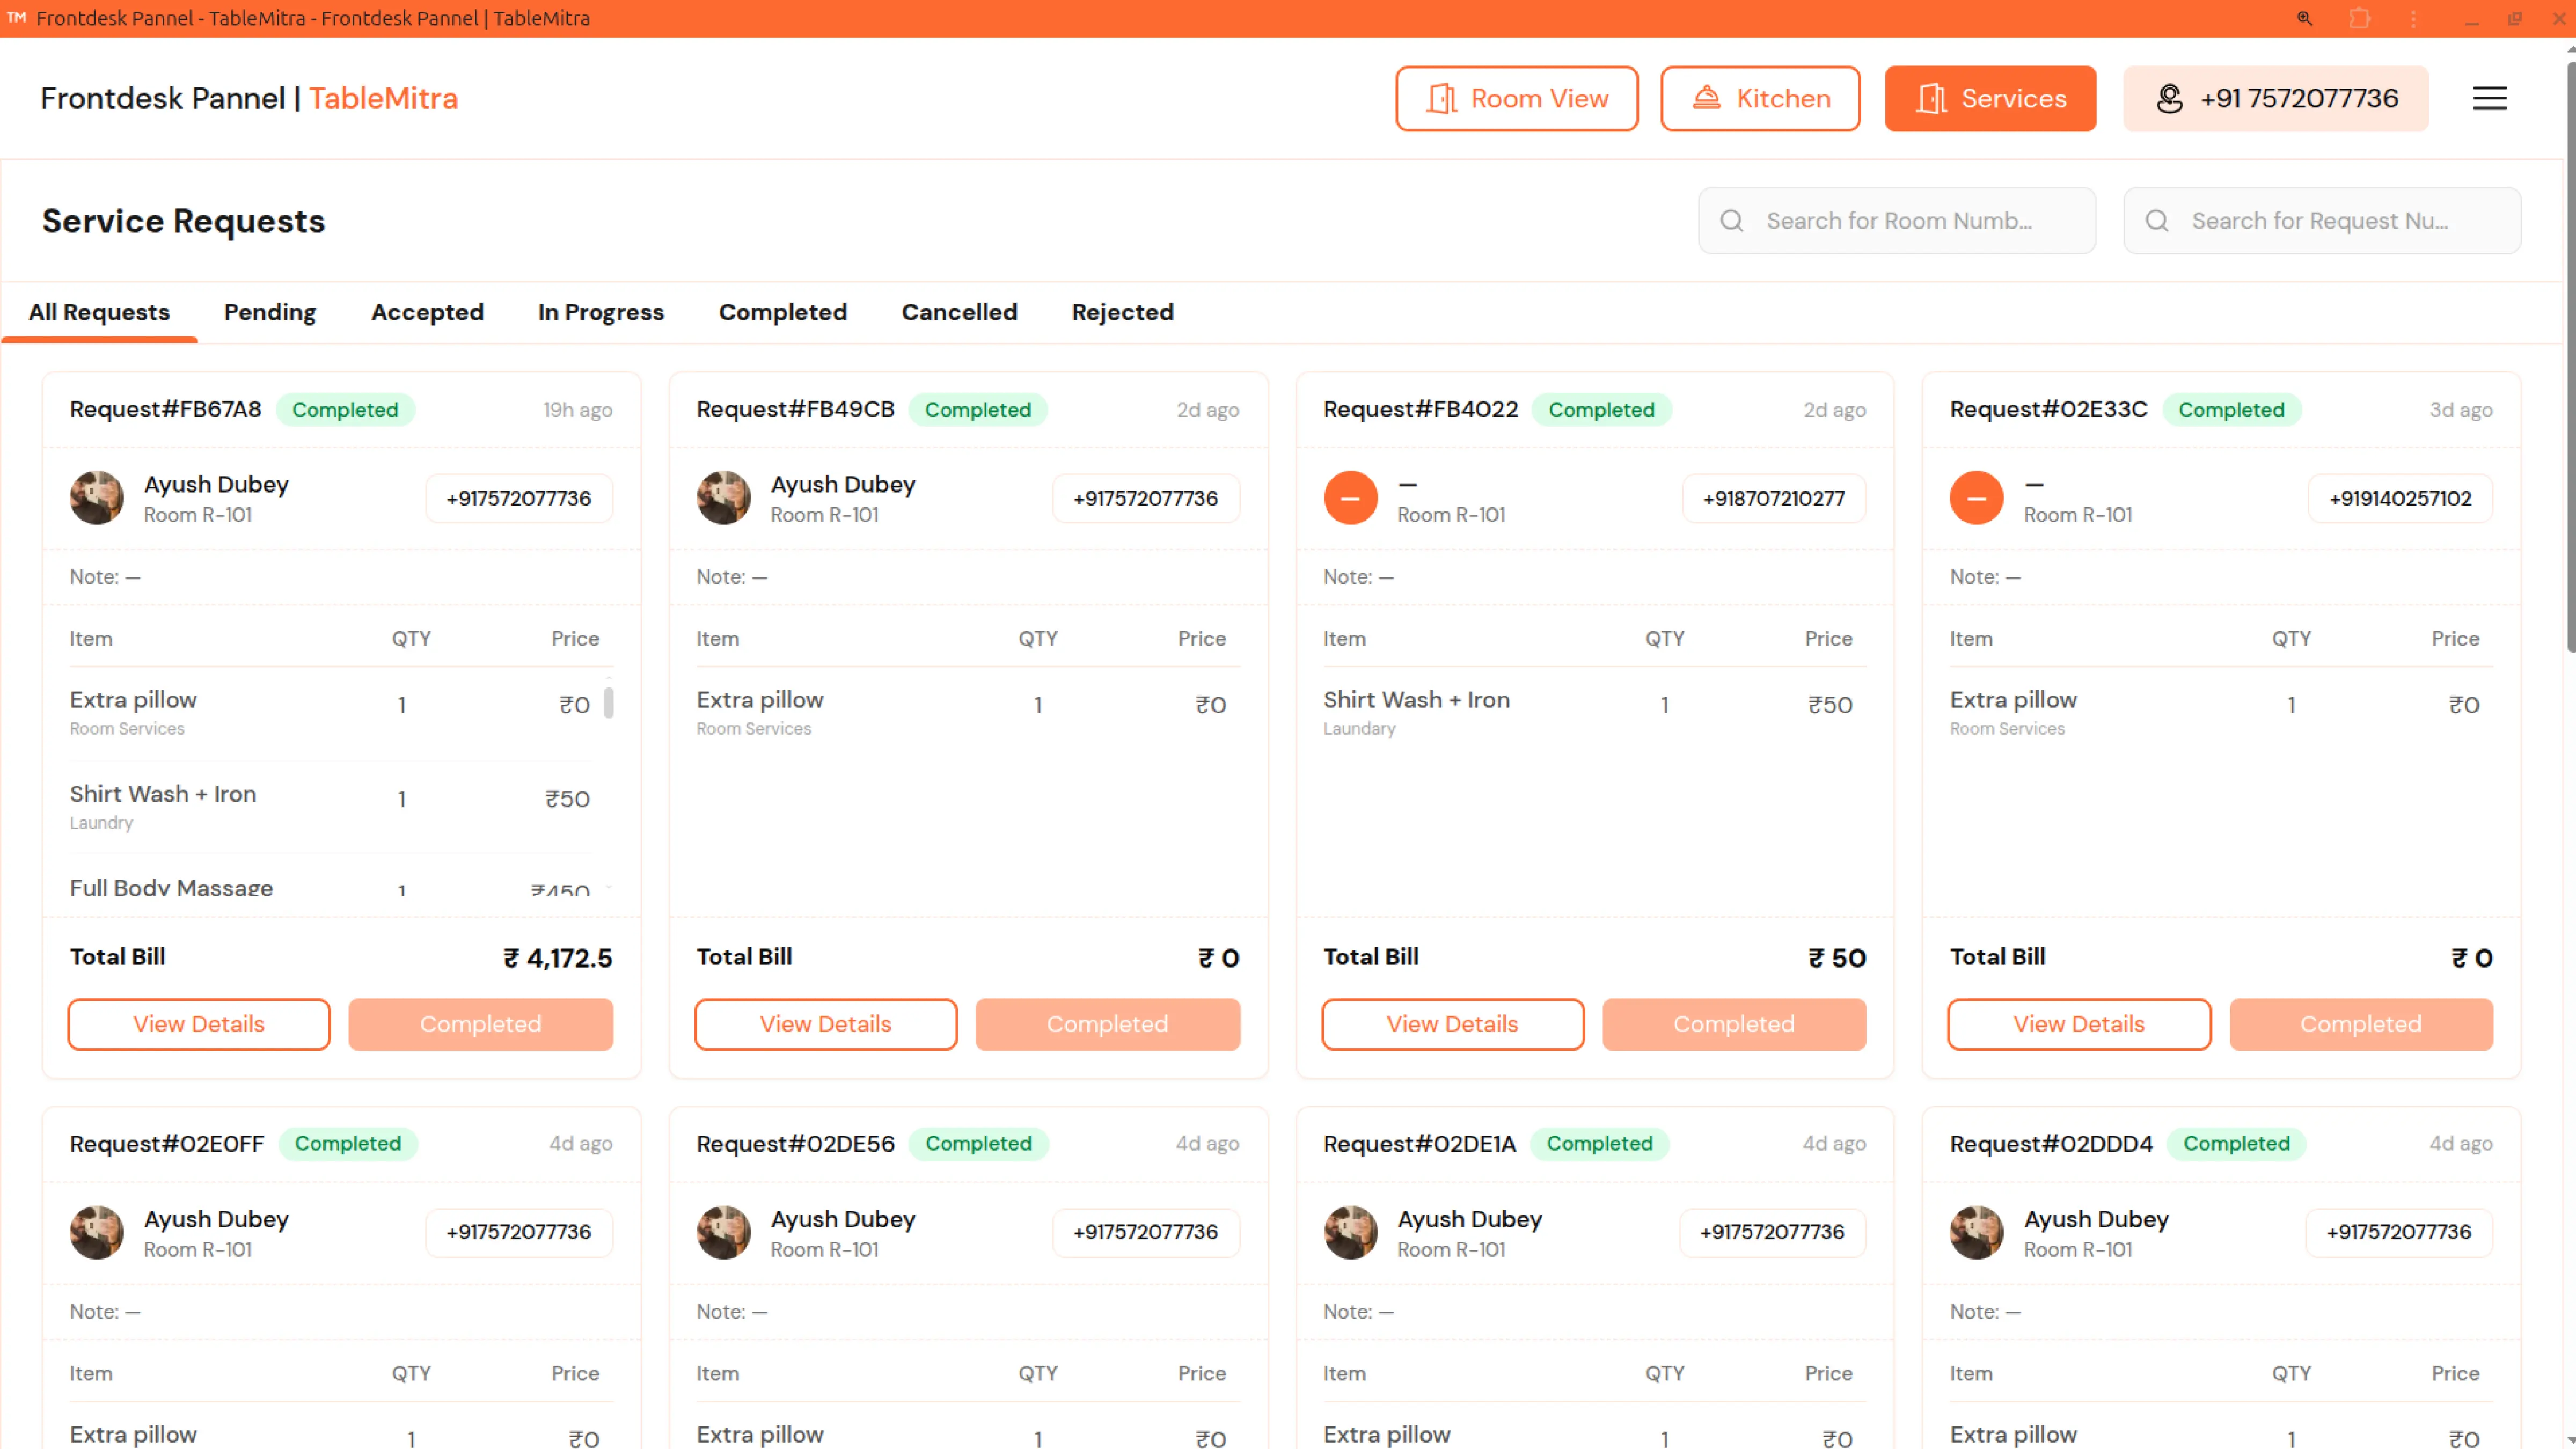Select the Cancelled tab
Viewport: 2576px width, 1449px height.
959,312
